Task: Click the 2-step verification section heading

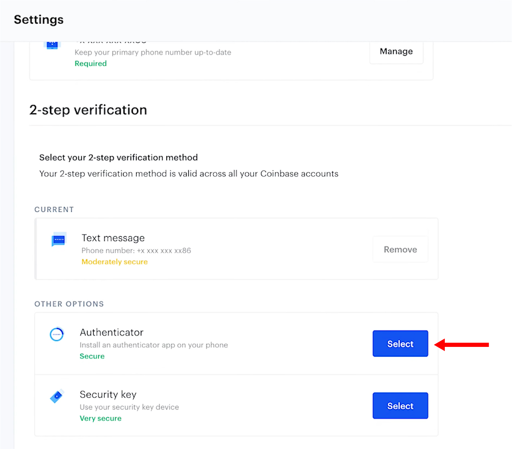Action: click(x=88, y=110)
